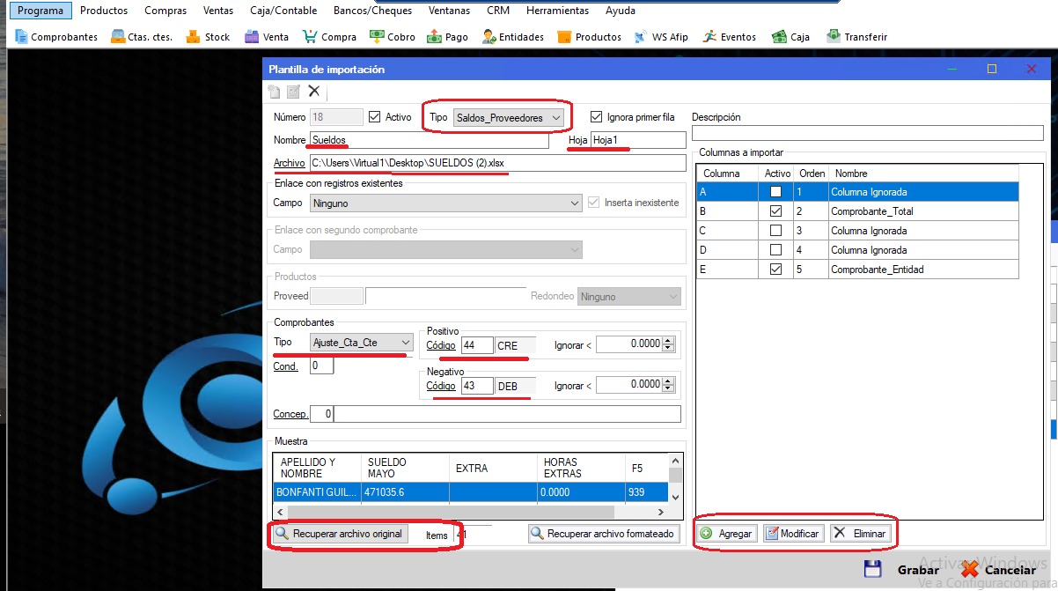The width and height of the screenshot is (1058, 591).
Task: Click the Nombre field containing Sueldos
Action: pyautogui.click(x=428, y=141)
